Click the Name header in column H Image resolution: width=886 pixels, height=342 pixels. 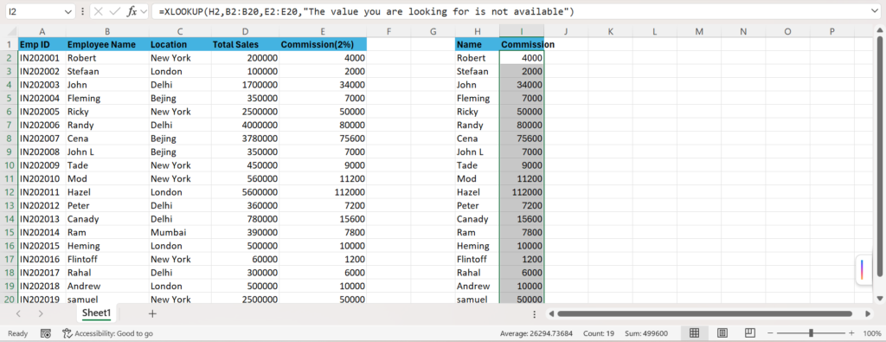tap(478, 44)
